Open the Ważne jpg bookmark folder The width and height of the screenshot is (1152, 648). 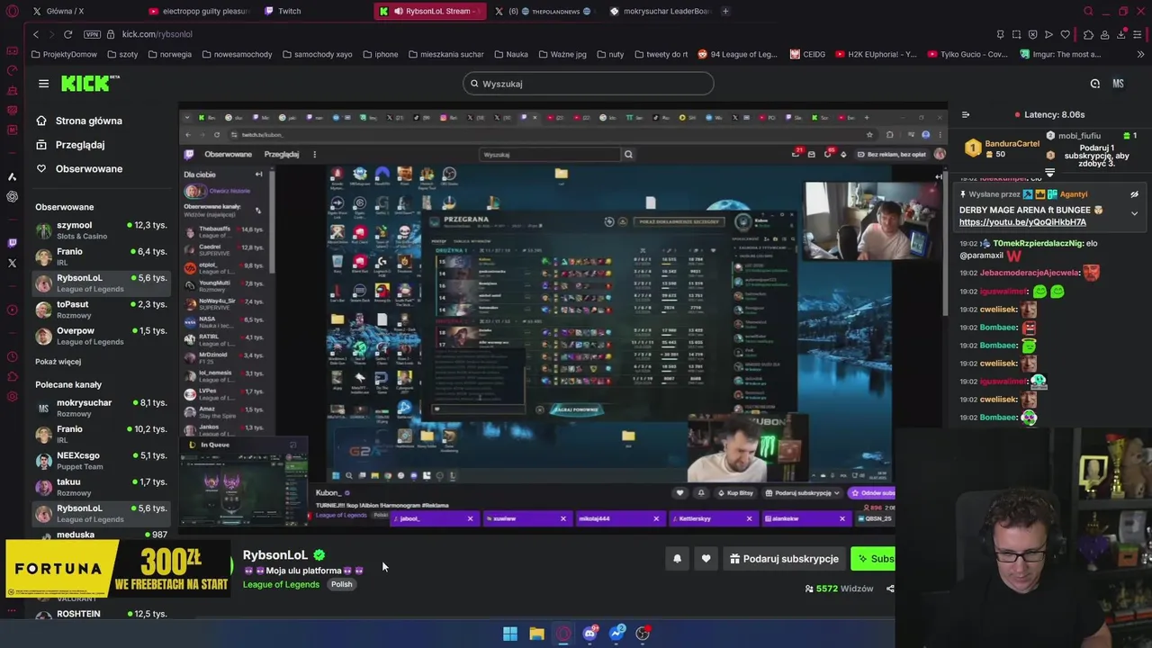tap(562, 54)
